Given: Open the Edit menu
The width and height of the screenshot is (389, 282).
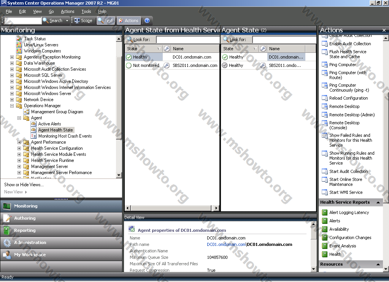Looking at the screenshot, I should pyautogui.click(x=22, y=11).
